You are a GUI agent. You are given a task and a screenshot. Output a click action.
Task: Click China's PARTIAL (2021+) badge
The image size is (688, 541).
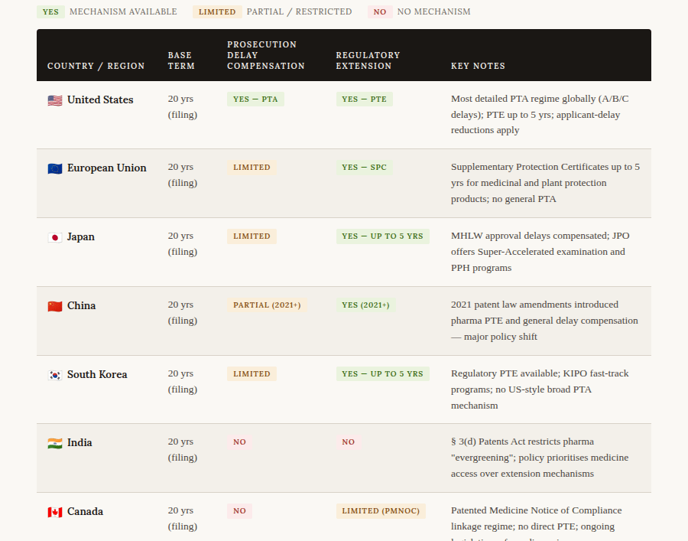[267, 305]
